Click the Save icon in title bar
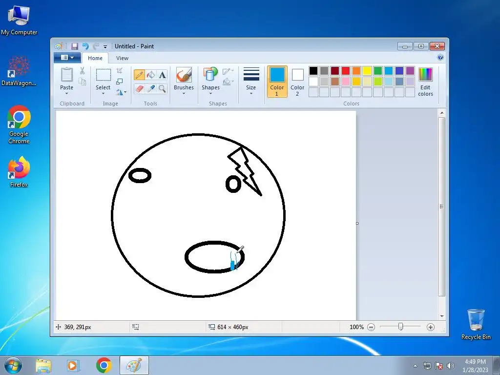This screenshot has height=375, width=500. [x=74, y=46]
